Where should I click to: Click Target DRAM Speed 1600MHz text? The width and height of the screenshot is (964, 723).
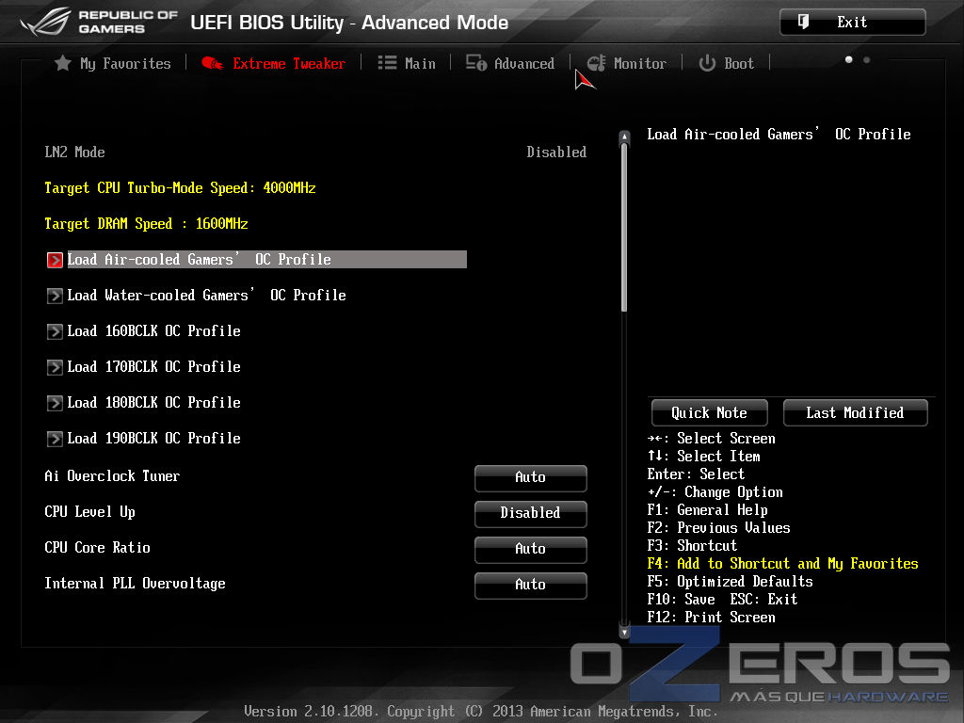click(x=146, y=224)
